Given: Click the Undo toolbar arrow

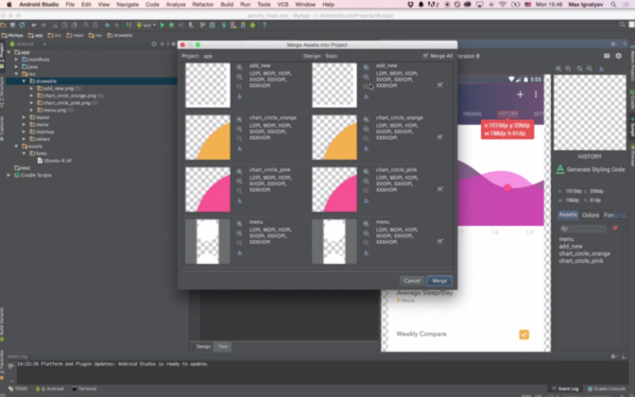Looking at the screenshot, I should point(34,26).
